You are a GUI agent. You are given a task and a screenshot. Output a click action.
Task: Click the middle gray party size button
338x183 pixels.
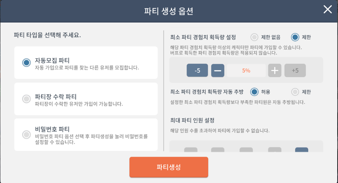click(x=246, y=150)
